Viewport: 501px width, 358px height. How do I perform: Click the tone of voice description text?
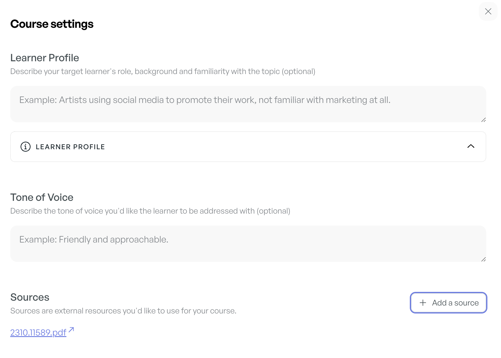tap(150, 211)
